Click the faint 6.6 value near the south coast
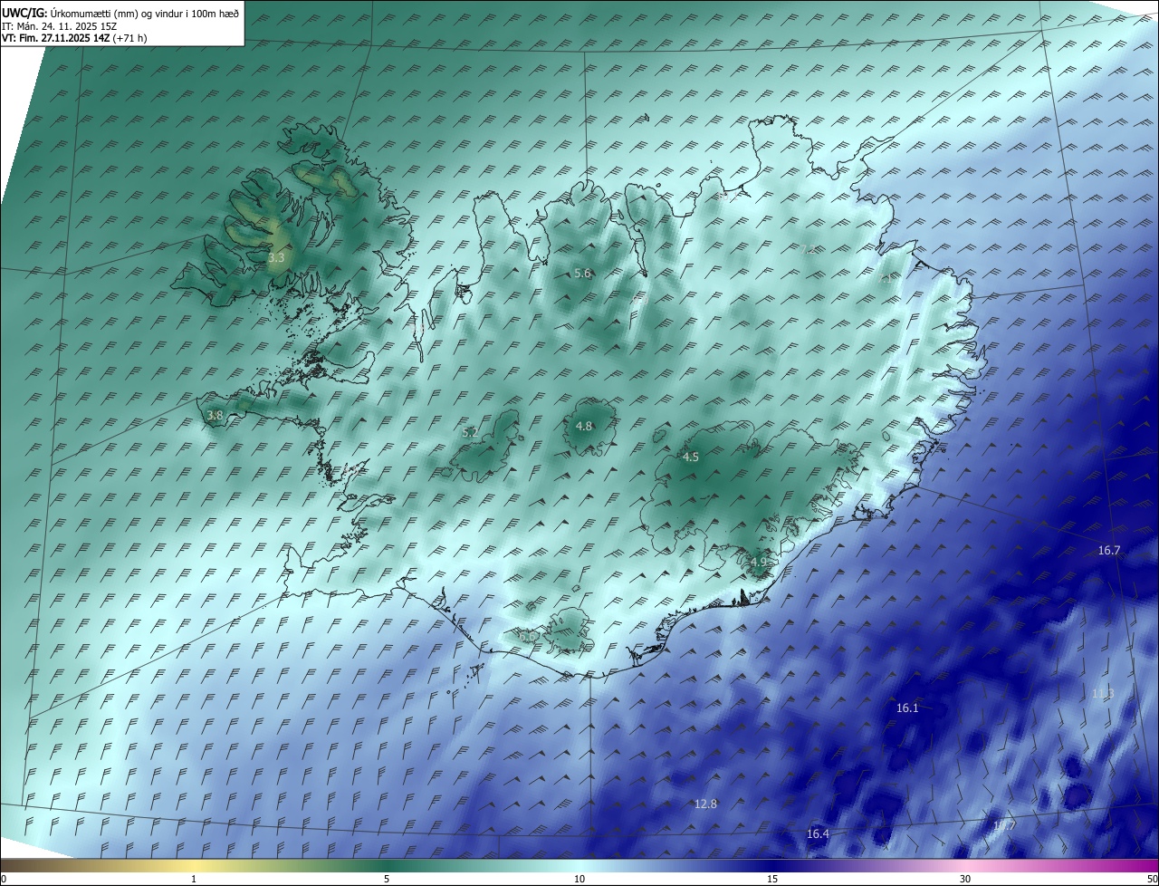The width and height of the screenshot is (1159, 886). pyautogui.click(x=526, y=637)
